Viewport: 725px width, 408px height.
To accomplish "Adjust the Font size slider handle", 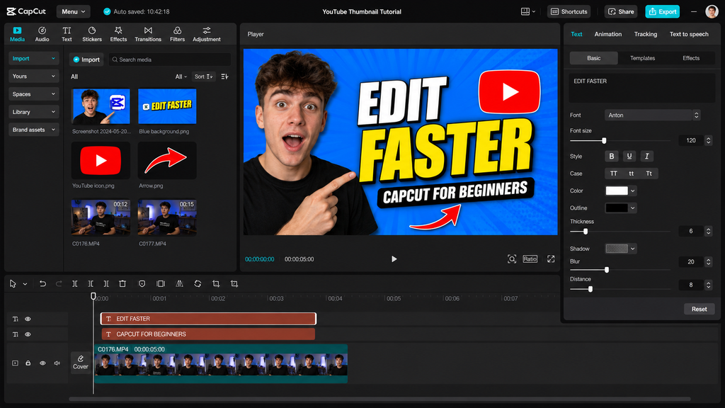I will pyautogui.click(x=604, y=141).
